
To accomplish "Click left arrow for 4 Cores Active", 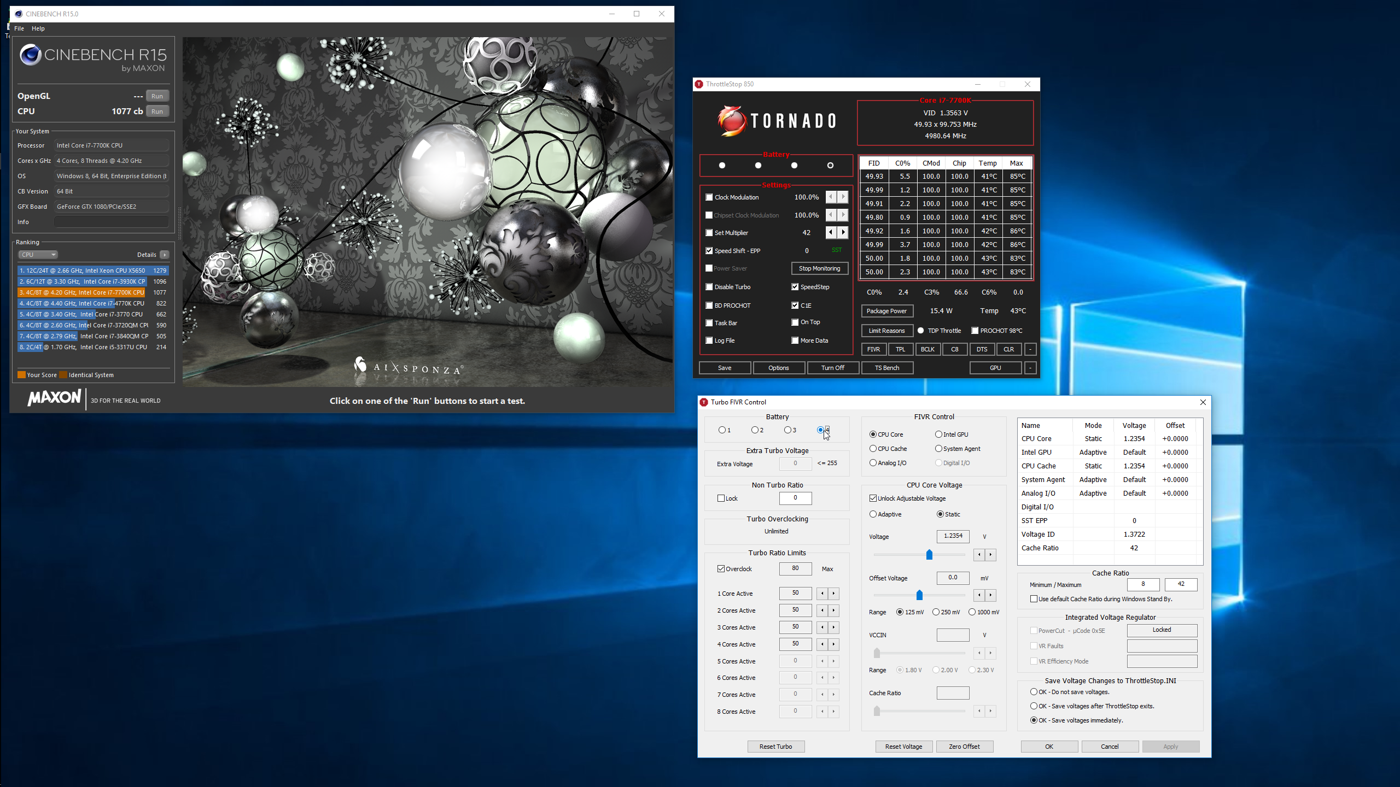I will coord(822,644).
